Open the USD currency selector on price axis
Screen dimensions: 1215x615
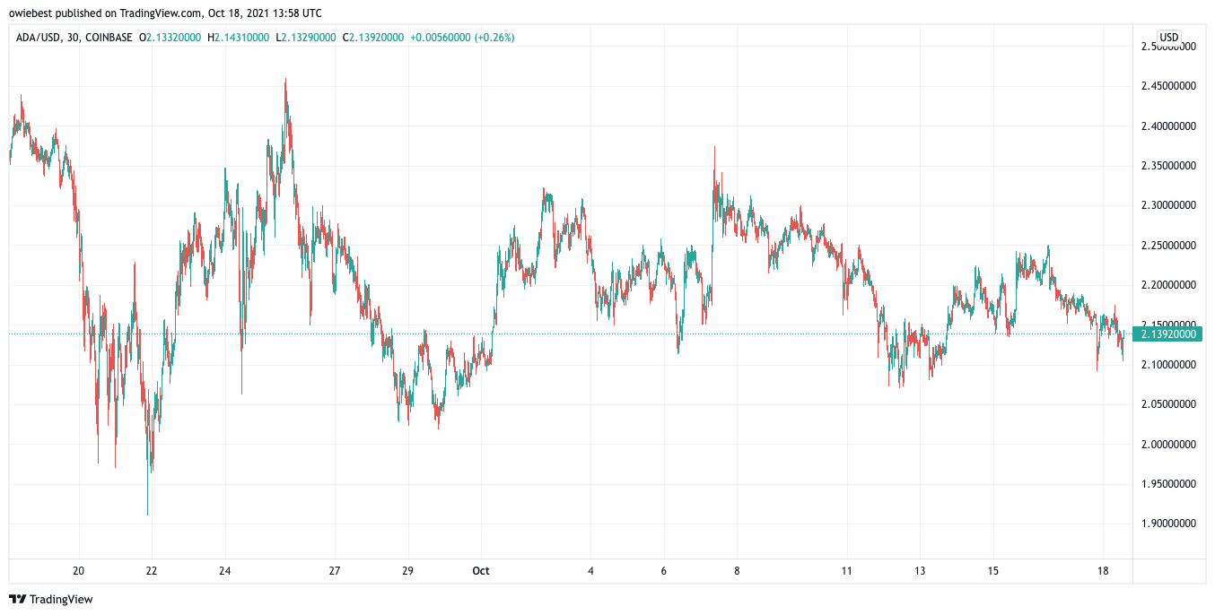pyautogui.click(x=1168, y=38)
